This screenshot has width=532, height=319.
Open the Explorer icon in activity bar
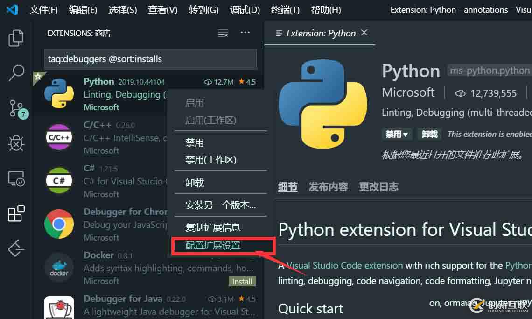click(16, 38)
